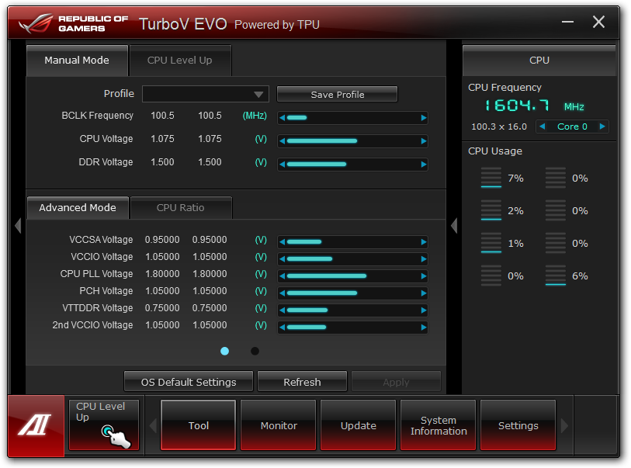
Task: Click the 100.3 x 16.0 multiplier text
Action: (x=499, y=127)
